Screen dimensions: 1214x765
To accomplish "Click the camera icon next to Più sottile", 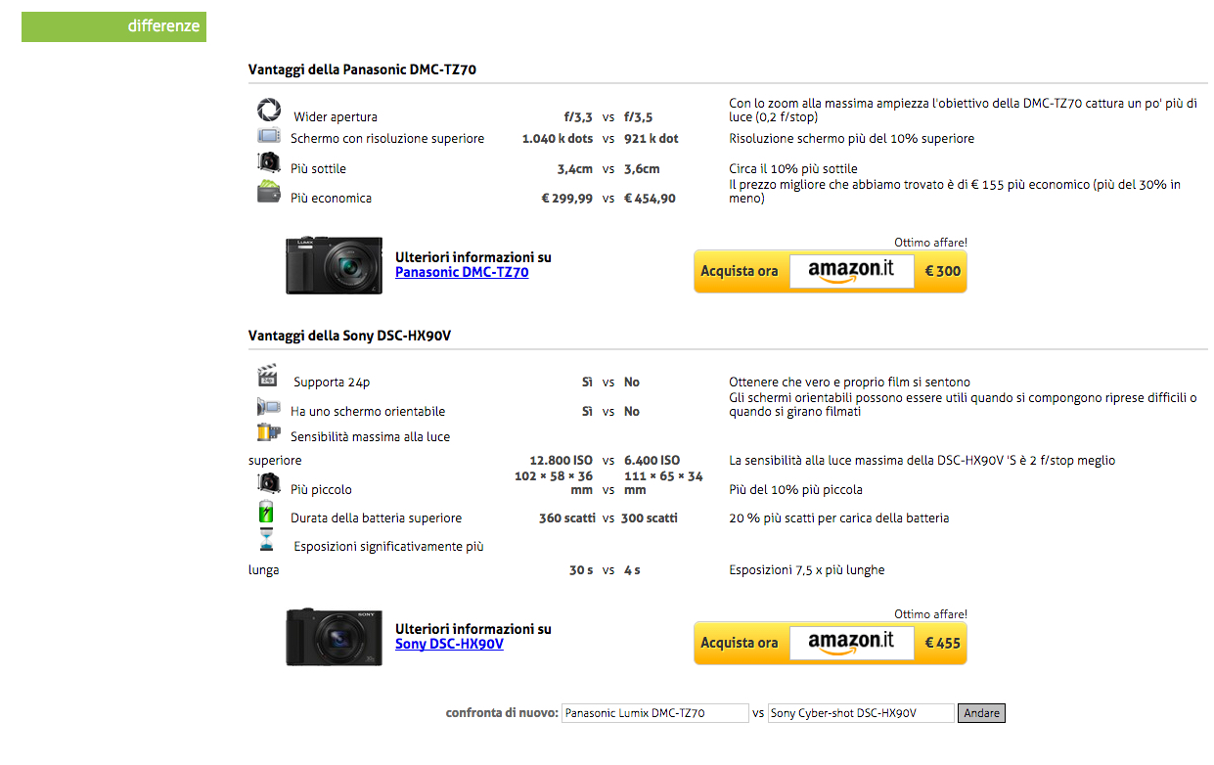I will pyautogui.click(x=268, y=162).
